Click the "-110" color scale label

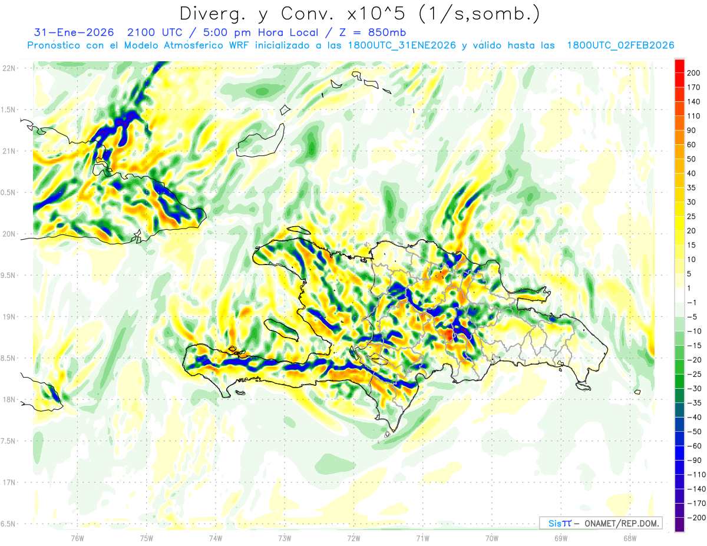(696, 474)
